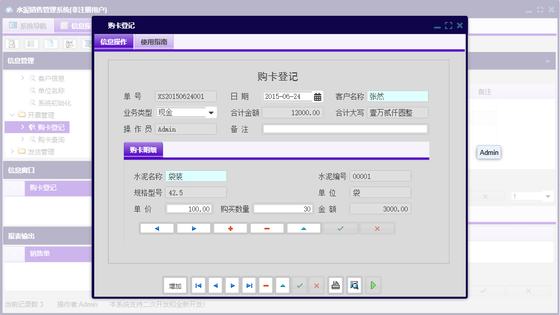This screenshot has height=315, width=560.
Task: Cancel detail entry with red X icon
Action: point(377,228)
